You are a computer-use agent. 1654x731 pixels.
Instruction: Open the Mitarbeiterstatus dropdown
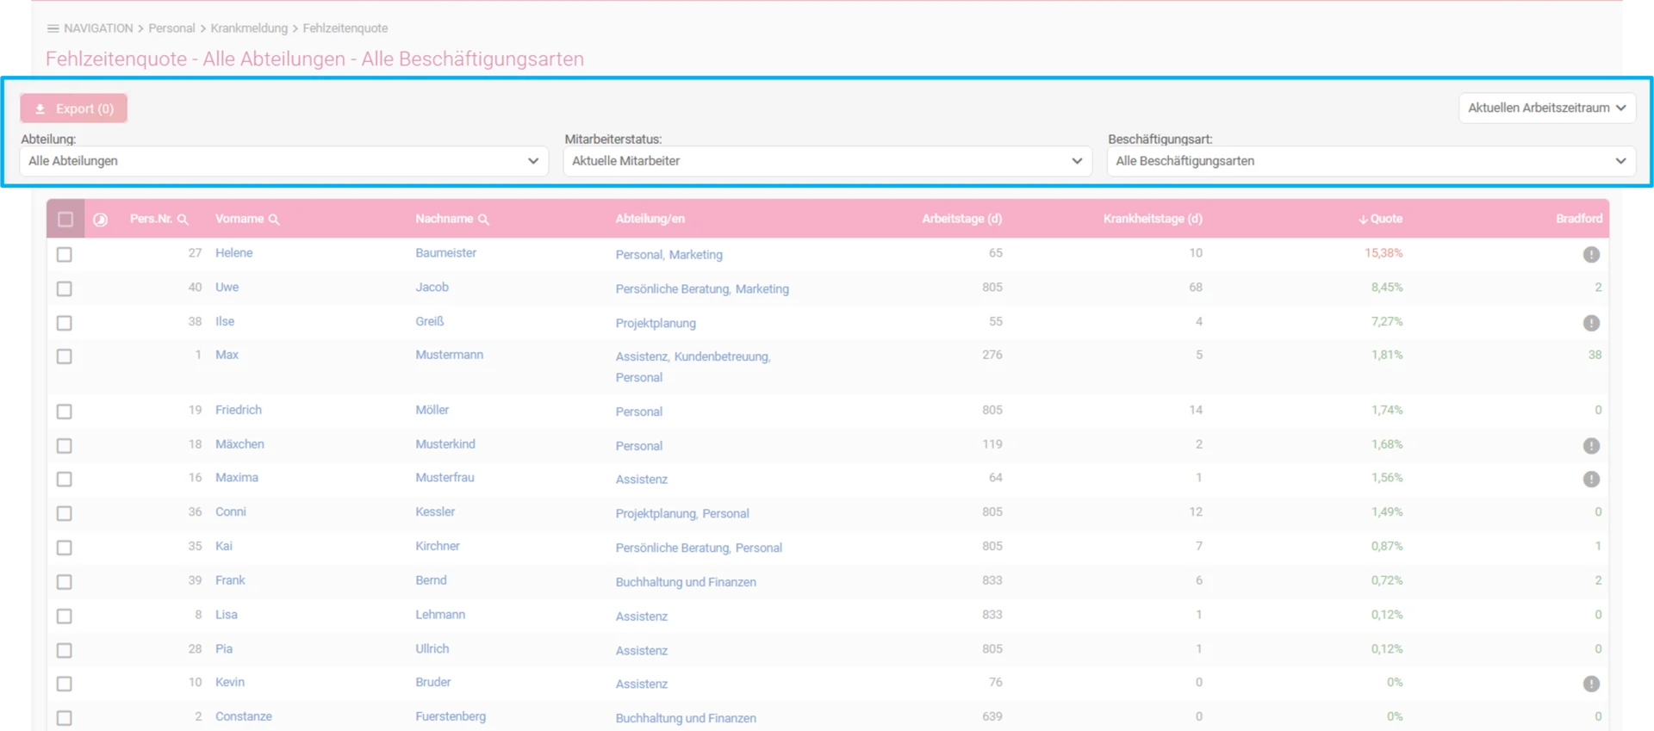(827, 161)
